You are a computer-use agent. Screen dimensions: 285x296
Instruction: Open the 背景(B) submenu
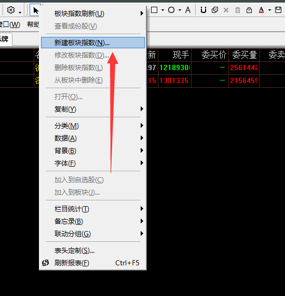tap(93, 151)
